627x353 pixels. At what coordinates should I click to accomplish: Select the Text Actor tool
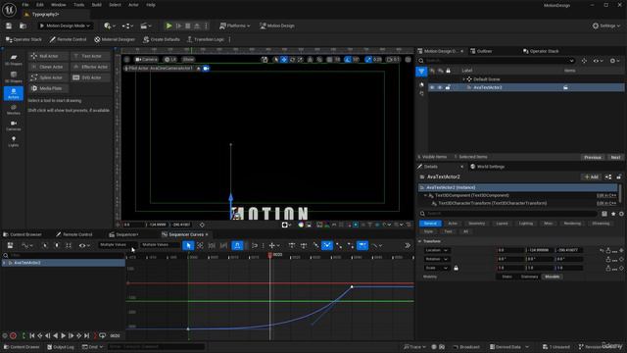90,56
